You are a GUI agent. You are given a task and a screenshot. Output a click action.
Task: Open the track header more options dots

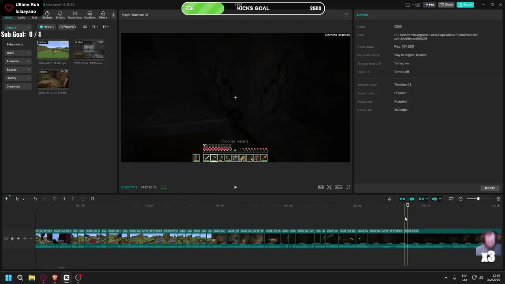point(31,238)
